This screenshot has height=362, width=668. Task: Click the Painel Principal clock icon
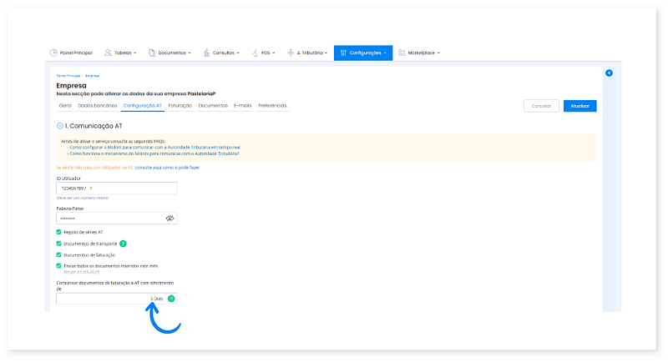click(54, 53)
